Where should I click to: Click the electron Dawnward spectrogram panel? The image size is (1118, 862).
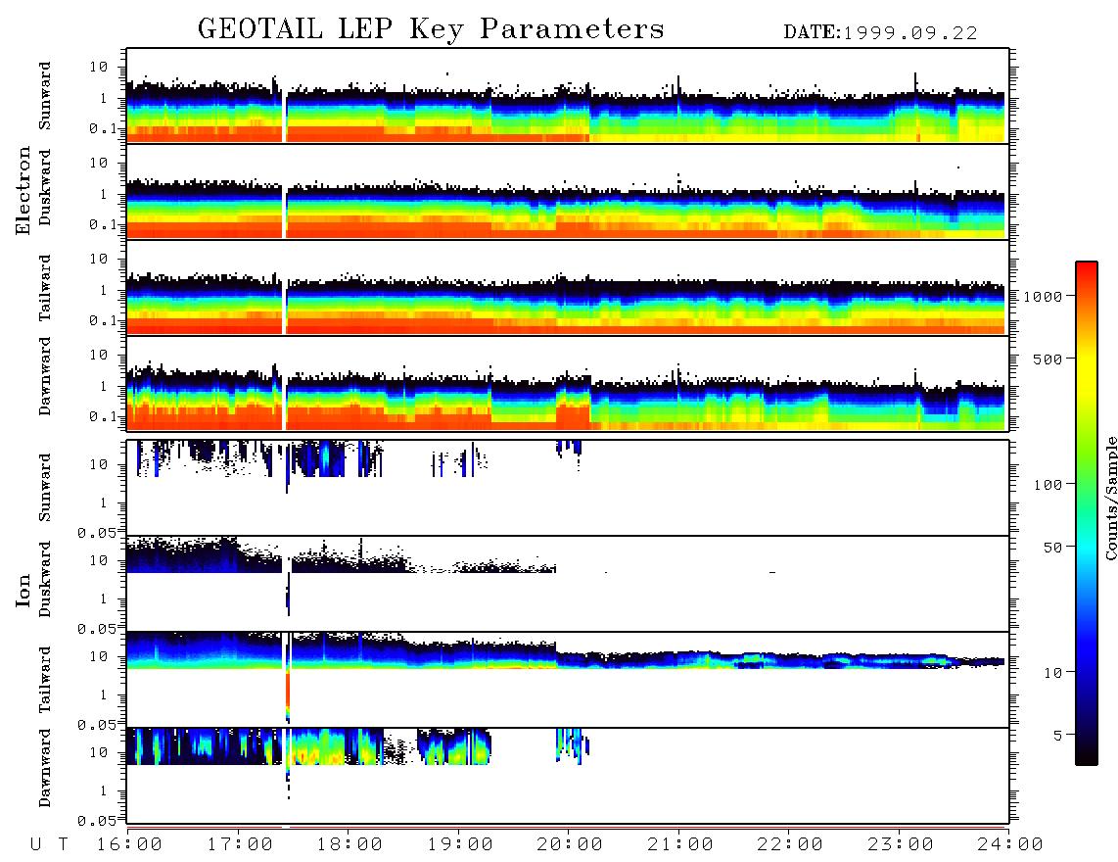[x=568, y=383]
